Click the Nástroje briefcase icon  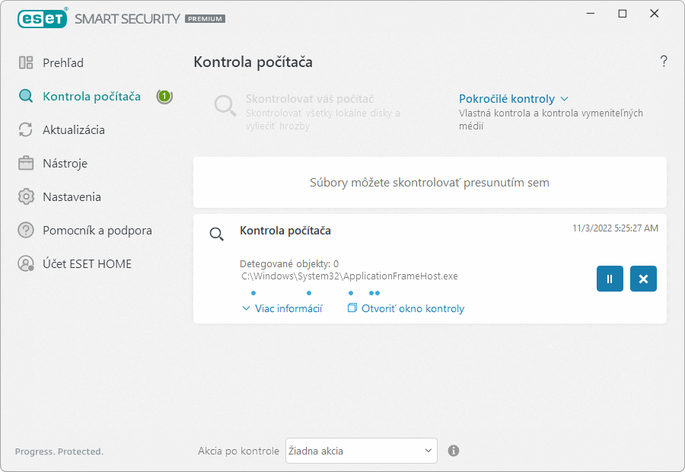point(26,163)
